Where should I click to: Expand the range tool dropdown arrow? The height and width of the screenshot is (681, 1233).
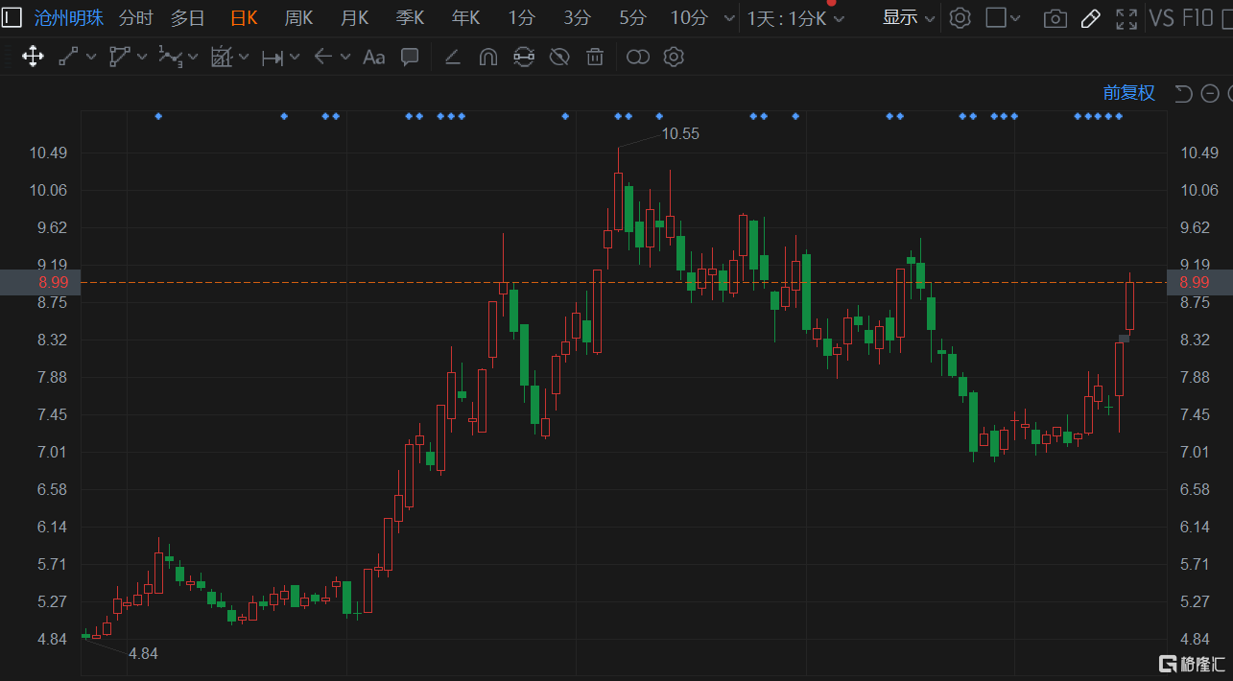click(295, 58)
